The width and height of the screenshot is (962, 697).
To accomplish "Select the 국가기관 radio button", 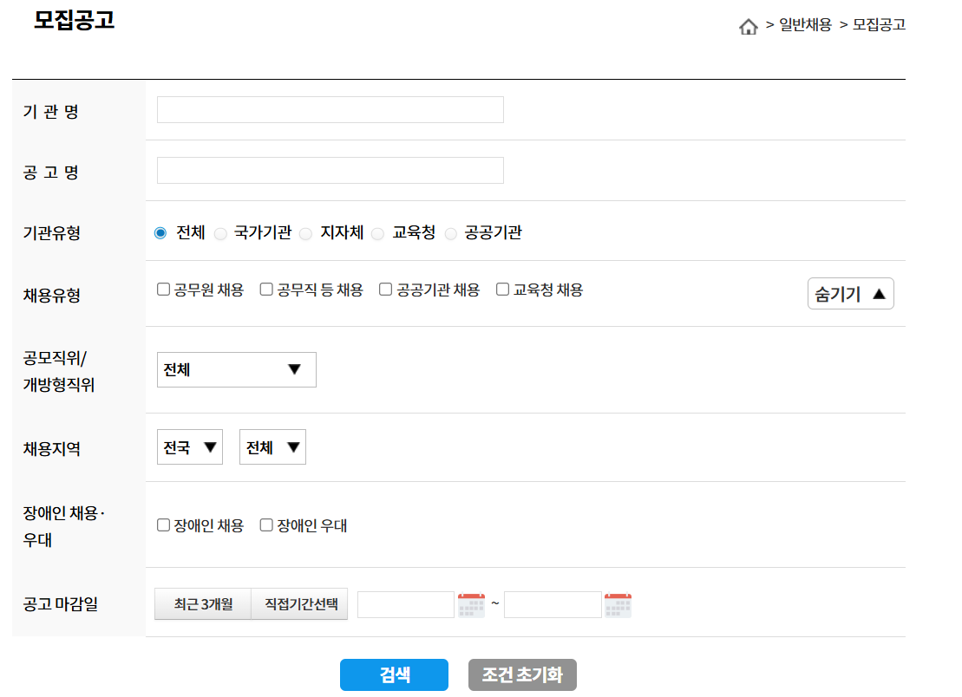I will 221,232.
